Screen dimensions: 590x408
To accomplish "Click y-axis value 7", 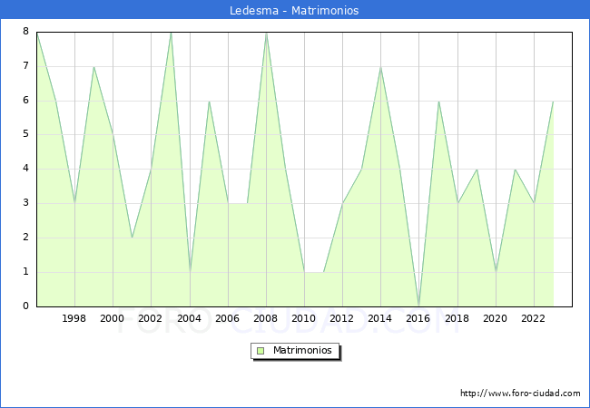I will 25,66.
